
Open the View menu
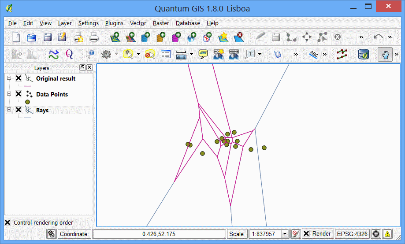pos(45,23)
